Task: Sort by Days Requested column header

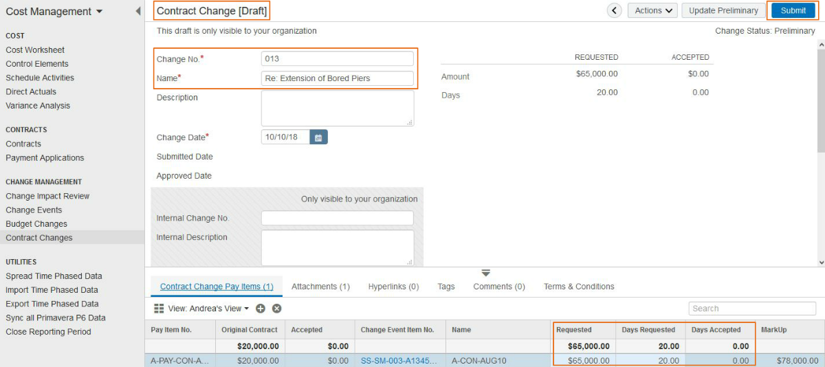Action: [x=650, y=330]
